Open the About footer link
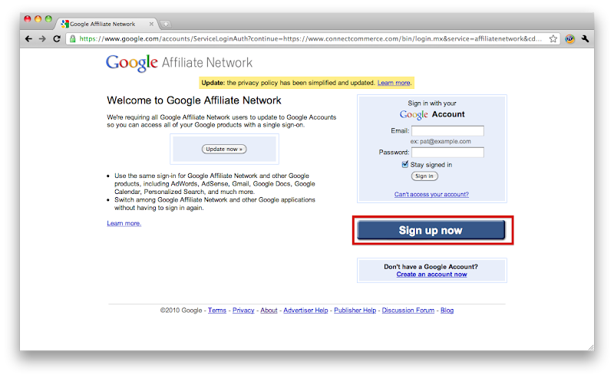Image resolution: width=614 pixels, height=378 pixels. (269, 311)
